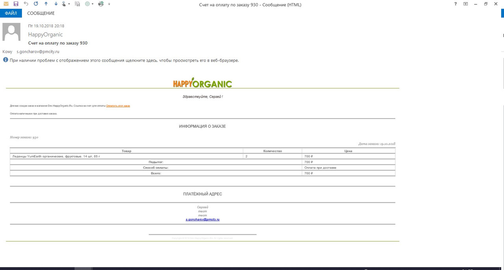
Task: Click sender name HappyOrganic
Action: [x=45, y=35]
